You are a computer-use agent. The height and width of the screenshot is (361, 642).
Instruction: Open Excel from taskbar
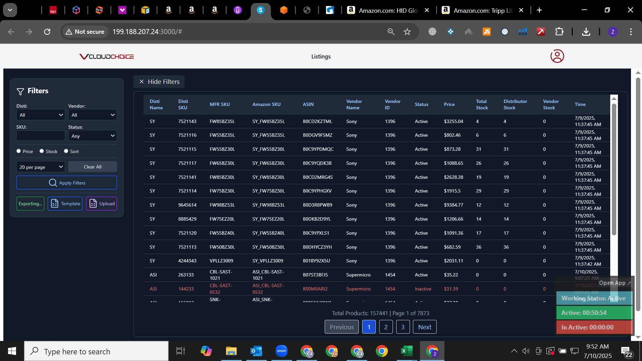[407, 351]
